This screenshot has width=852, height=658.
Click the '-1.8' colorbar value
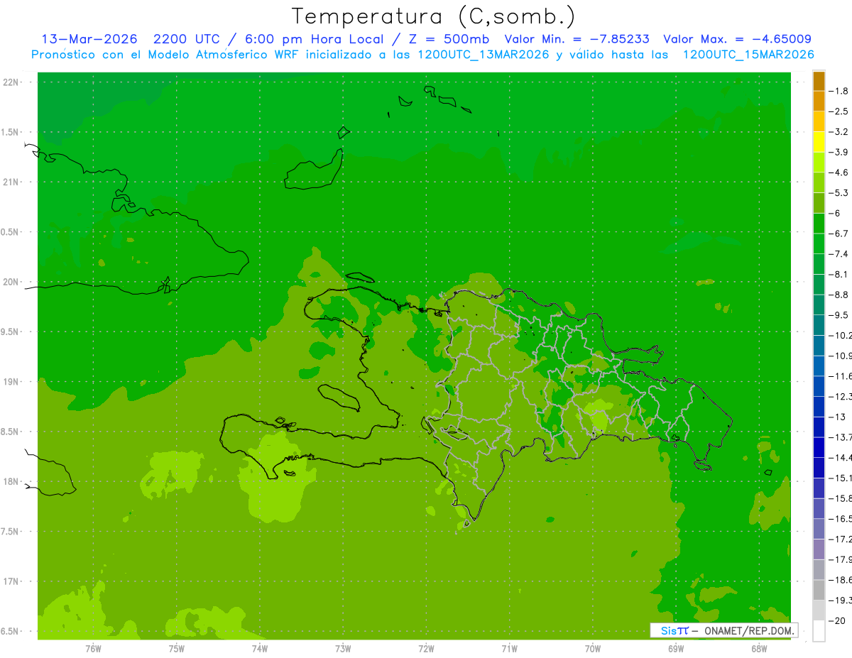point(839,91)
